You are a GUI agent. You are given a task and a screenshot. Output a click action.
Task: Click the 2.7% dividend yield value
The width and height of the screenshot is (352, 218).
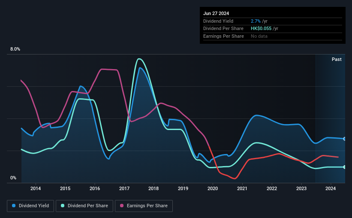[256, 21]
